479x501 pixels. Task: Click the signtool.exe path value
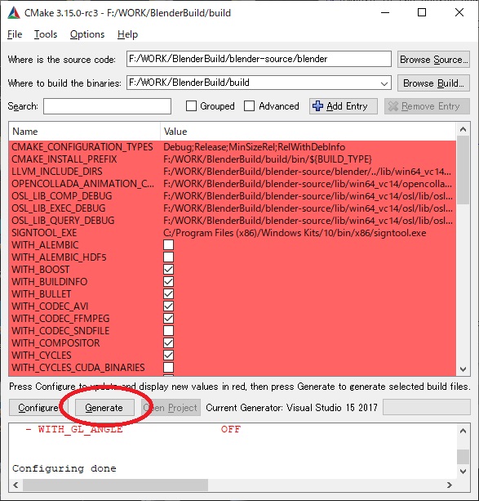pos(295,233)
